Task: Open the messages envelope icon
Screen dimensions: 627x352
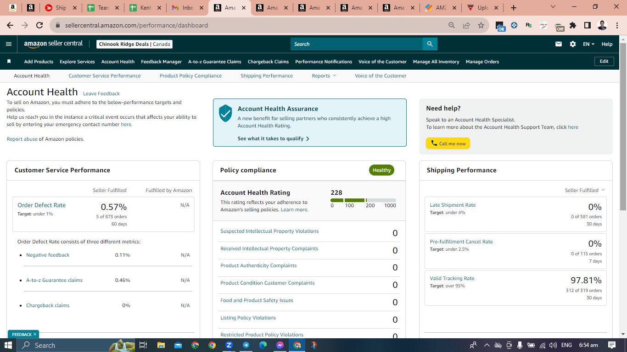Action: click(x=559, y=44)
